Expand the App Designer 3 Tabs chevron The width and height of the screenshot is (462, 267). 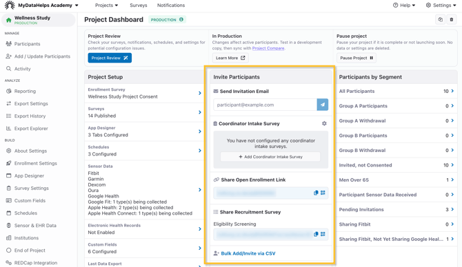tap(200, 131)
